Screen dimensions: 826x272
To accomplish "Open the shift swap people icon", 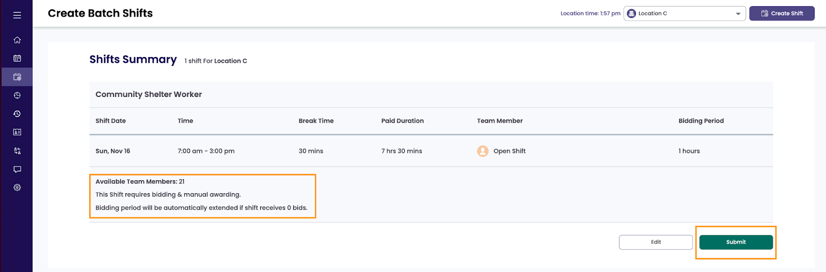I will [17, 151].
